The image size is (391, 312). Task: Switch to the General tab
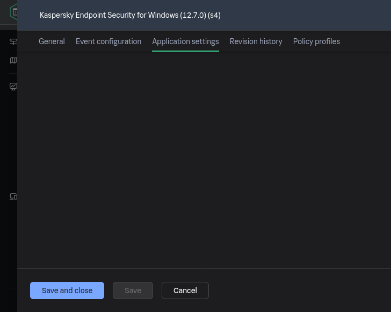52,41
